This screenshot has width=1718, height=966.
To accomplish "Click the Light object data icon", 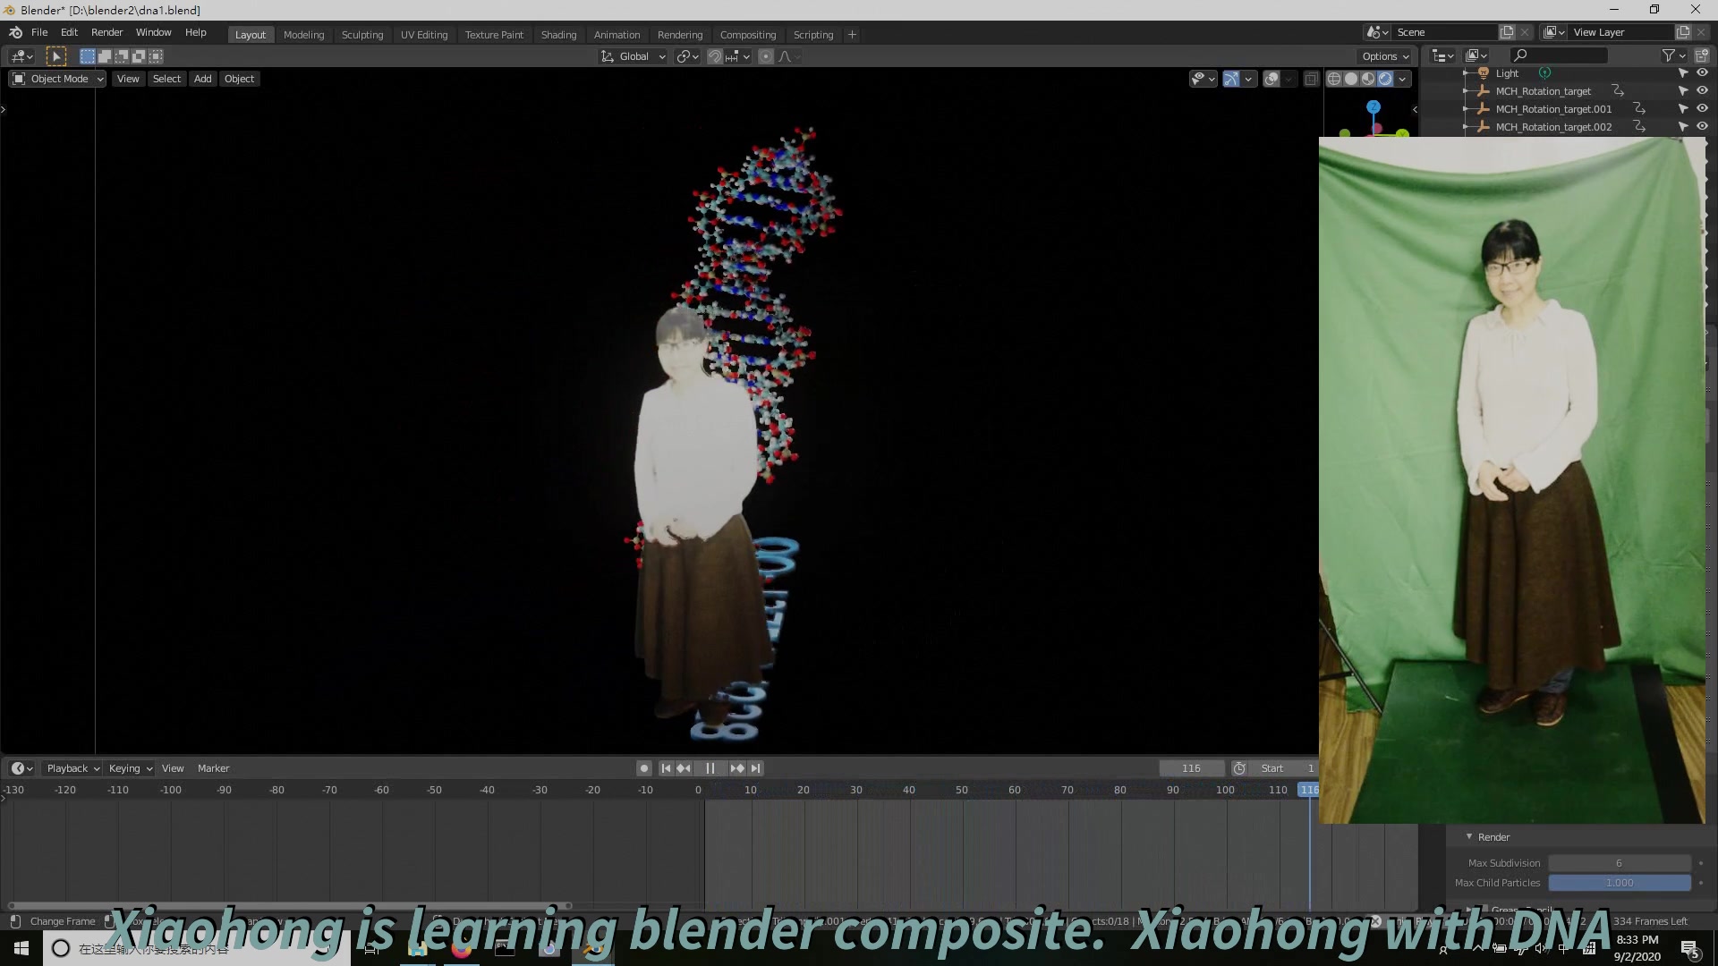I will pyautogui.click(x=1545, y=73).
